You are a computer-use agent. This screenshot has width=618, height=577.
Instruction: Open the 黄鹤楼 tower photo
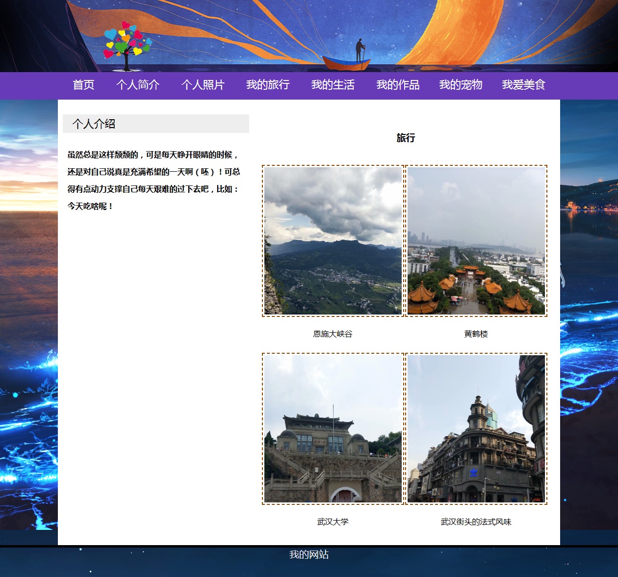tap(476, 241)
